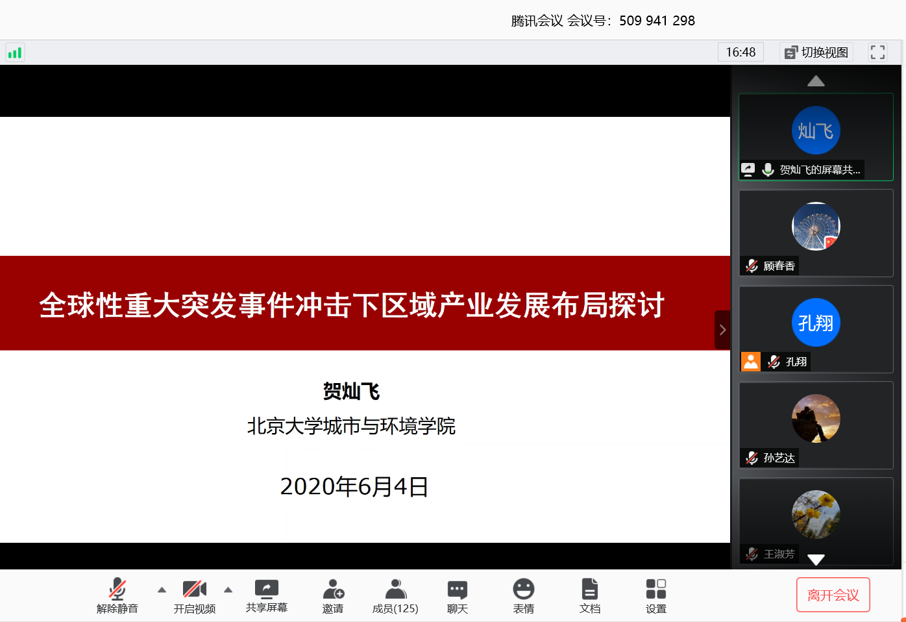Turn on camera via 开启视频
Viewport: 906px width, 622px height.
(194, 590)
